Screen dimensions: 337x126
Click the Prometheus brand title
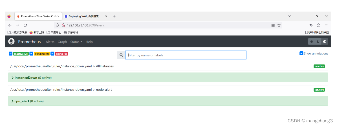(x=29, y=42)
